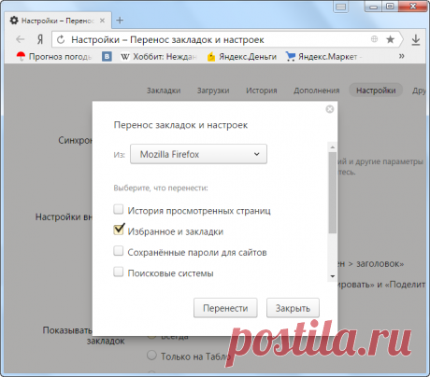Click the globe icon in the address bar
The height and width of the screenshot is (377, 430).
pos(374,39)
